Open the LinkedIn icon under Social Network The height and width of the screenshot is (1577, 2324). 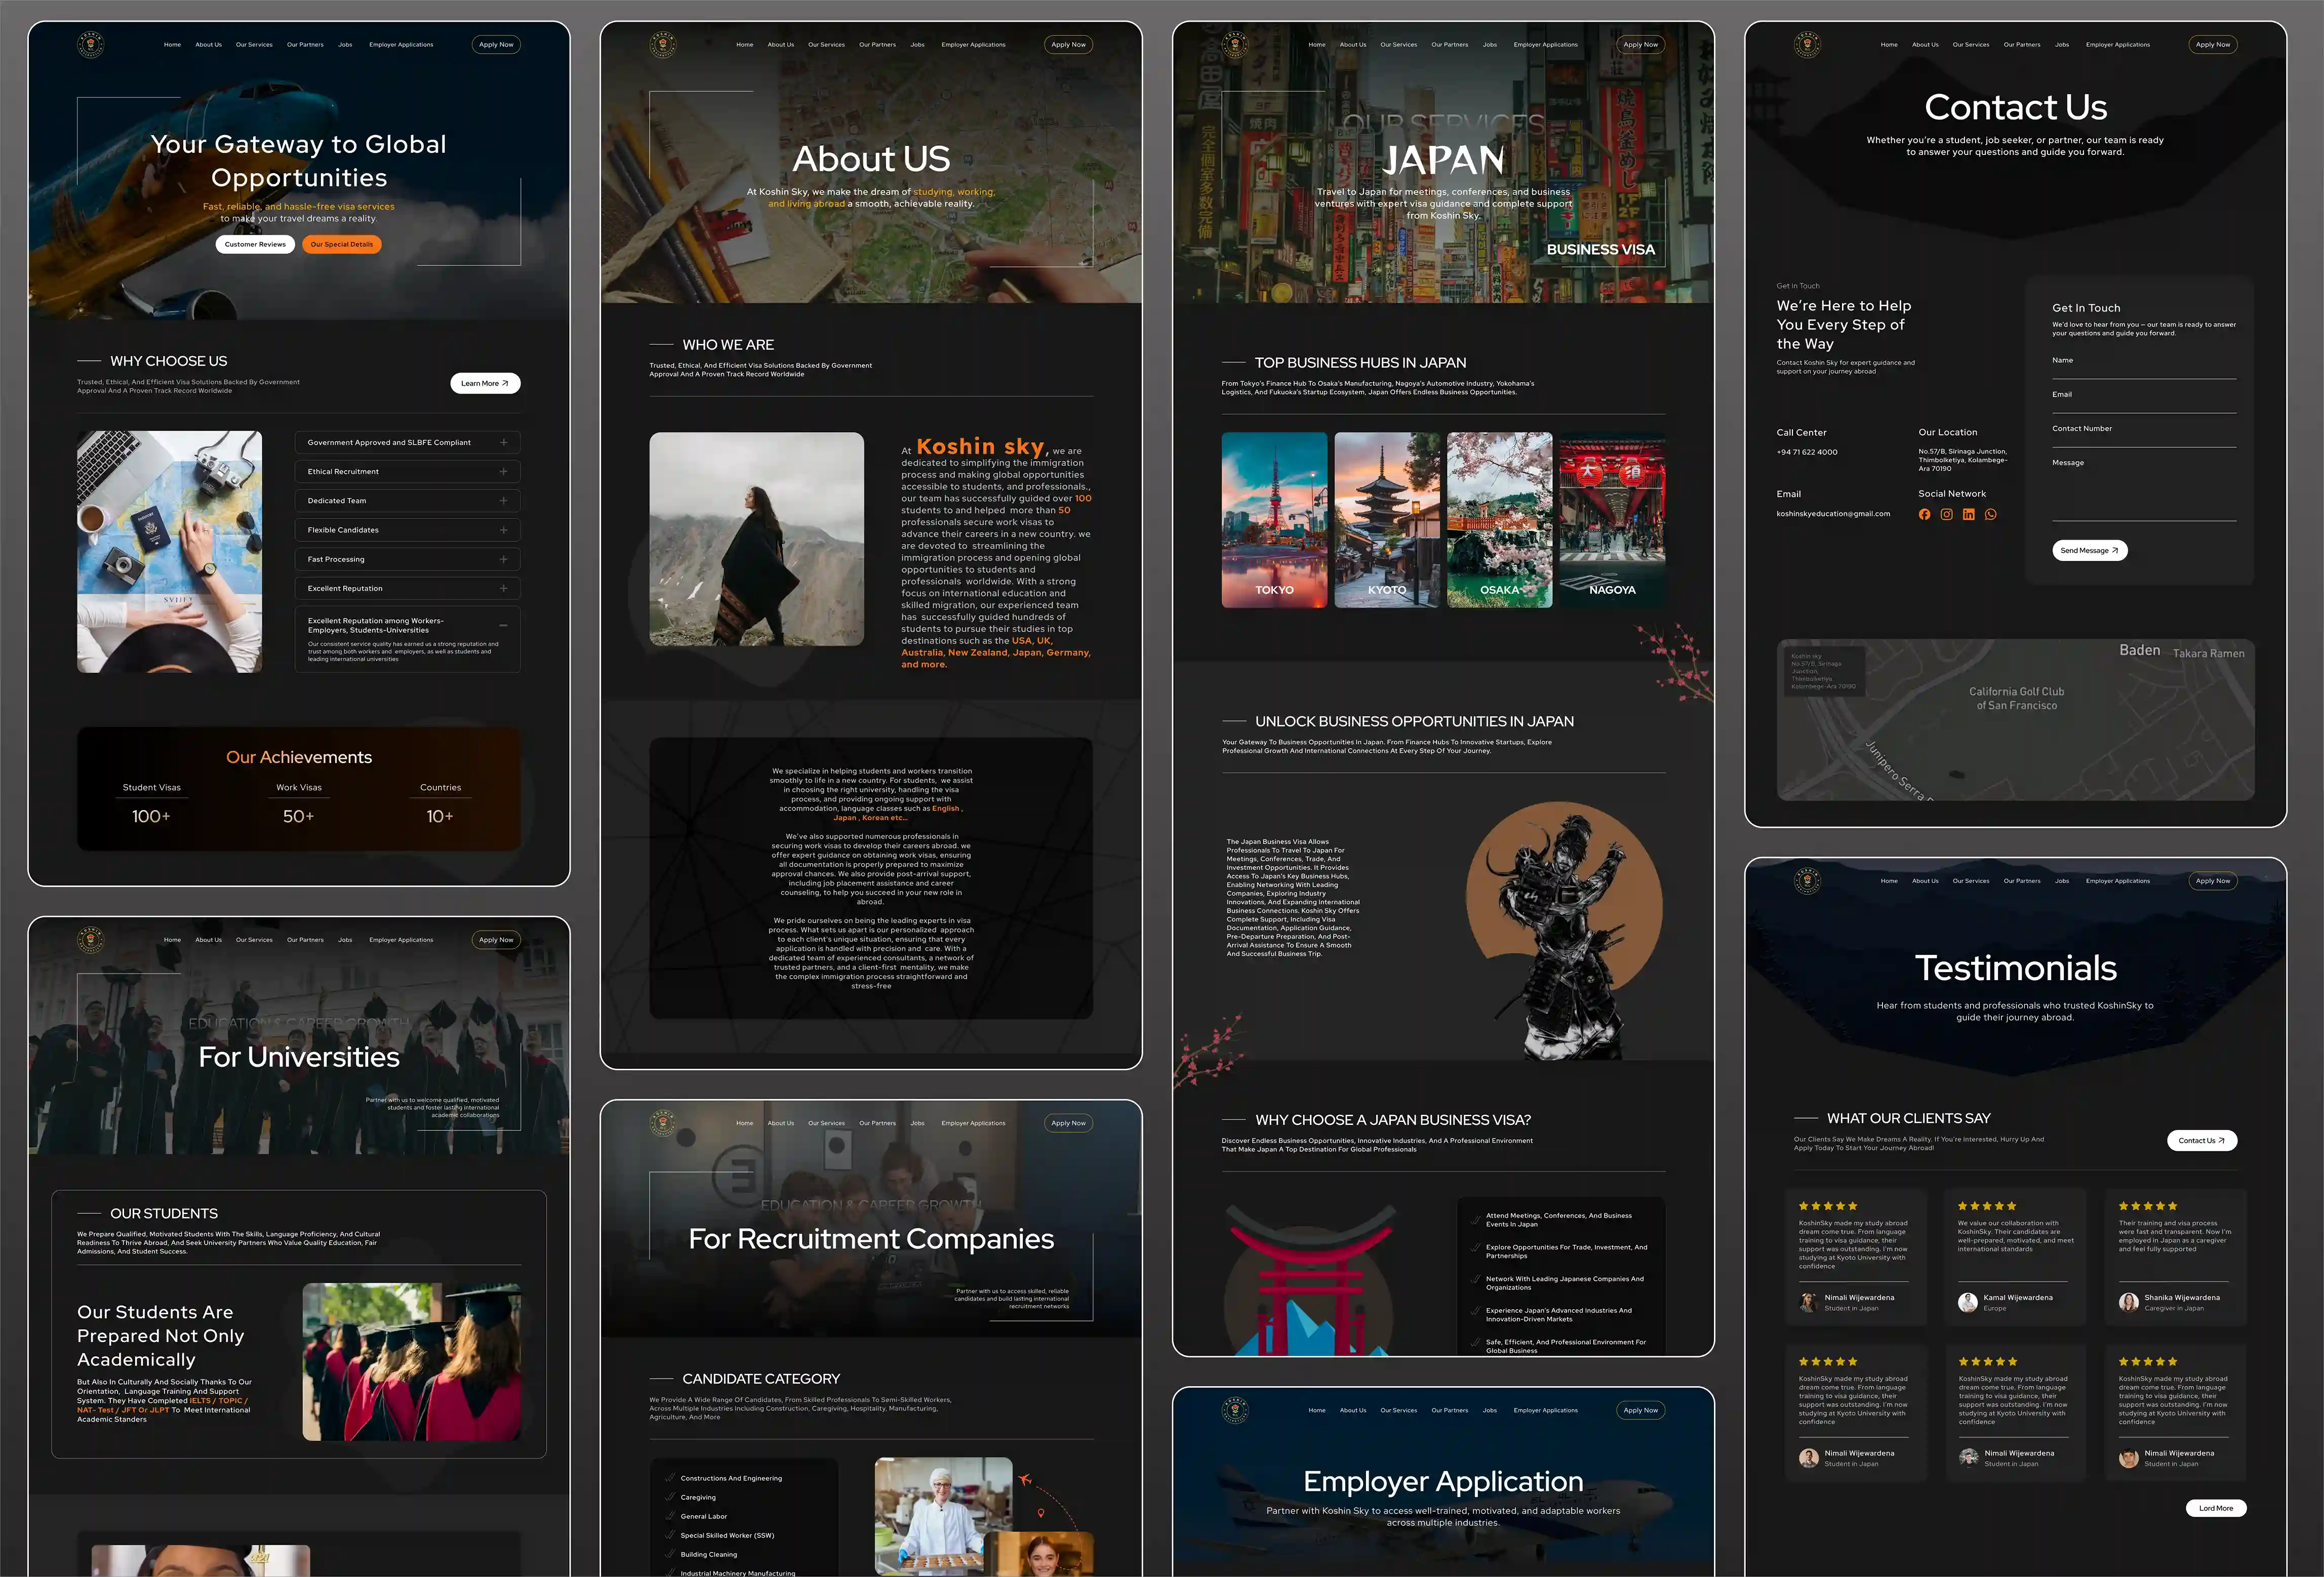point(1968,515)
